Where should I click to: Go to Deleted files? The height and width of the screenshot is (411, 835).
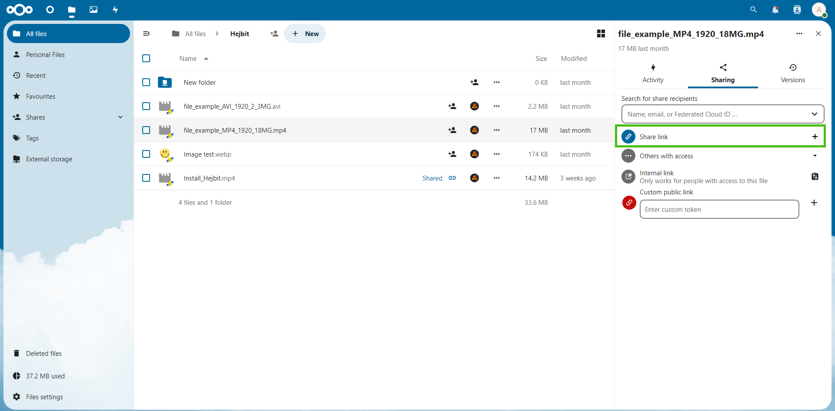44,353
